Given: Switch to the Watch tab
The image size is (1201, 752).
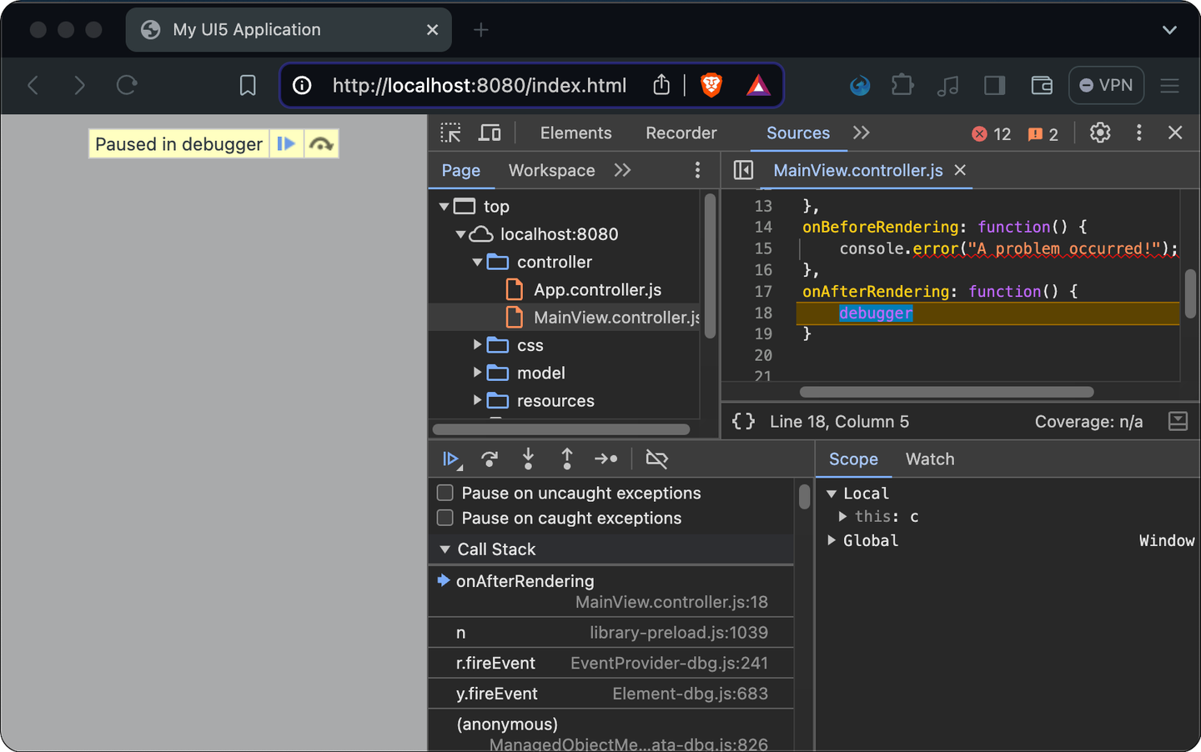Looking at the screenshot, I should pos(930,459).
